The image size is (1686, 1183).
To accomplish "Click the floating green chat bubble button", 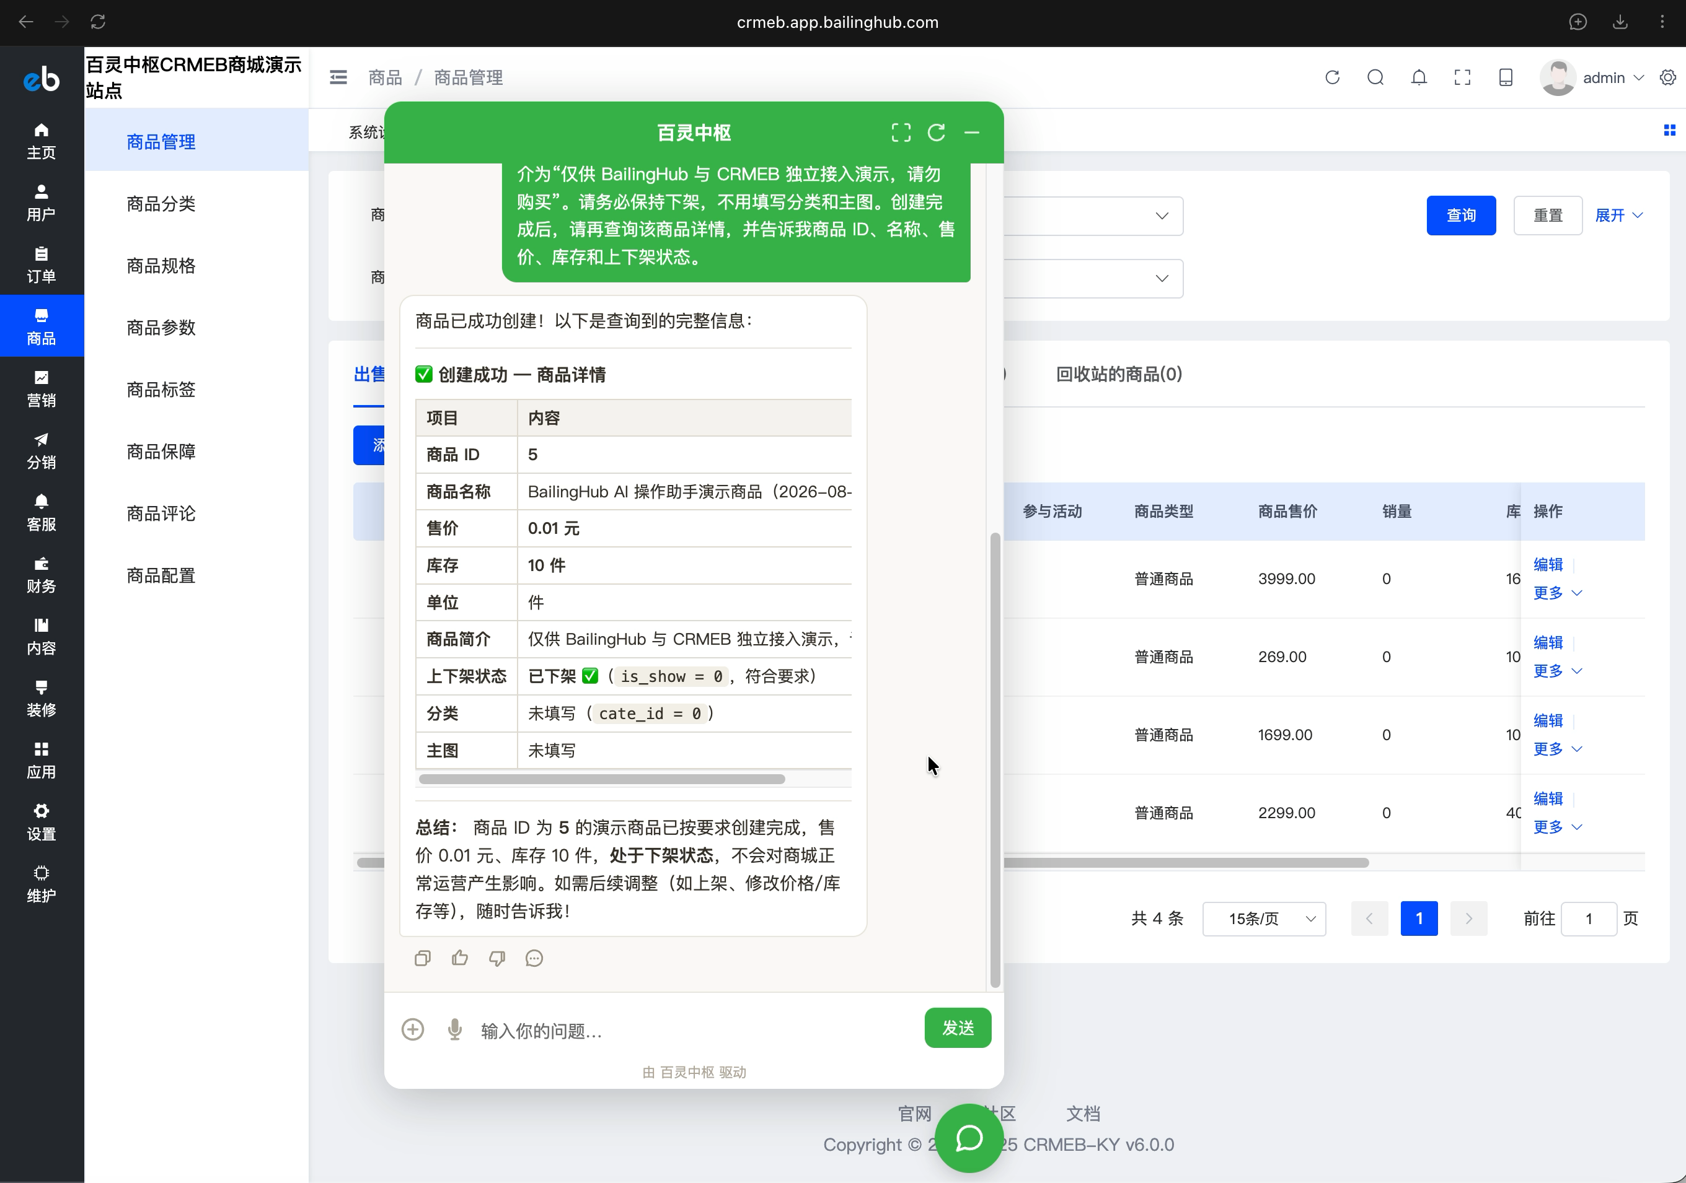I will (969, 1139).
